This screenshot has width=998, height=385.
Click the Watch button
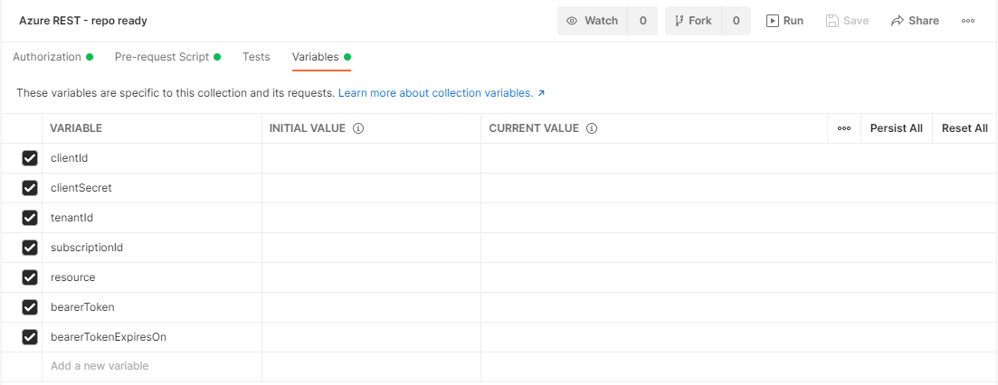[x=593, y=21]
